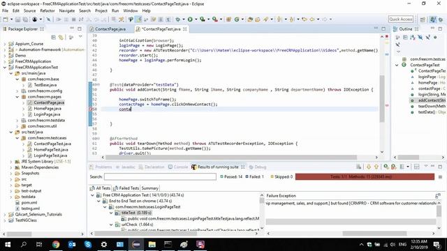This screenshot has width=447, height=251.
Task: Open Back history dropdown arrow
Action: pyautogui.click(x=318, y=20)
